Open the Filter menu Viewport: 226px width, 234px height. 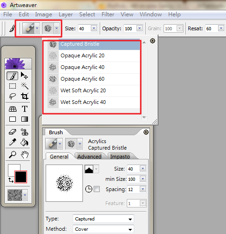(108, 14)
